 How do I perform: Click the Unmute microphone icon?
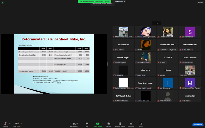(x=5, y=124)
